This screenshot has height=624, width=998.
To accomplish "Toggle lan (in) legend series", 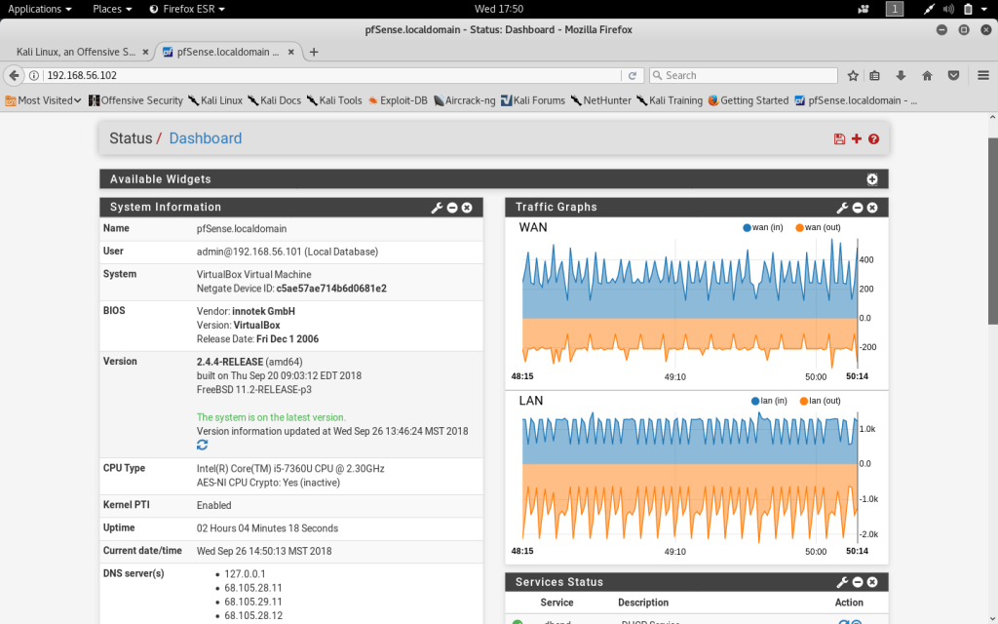I will (x=770, y=401).
